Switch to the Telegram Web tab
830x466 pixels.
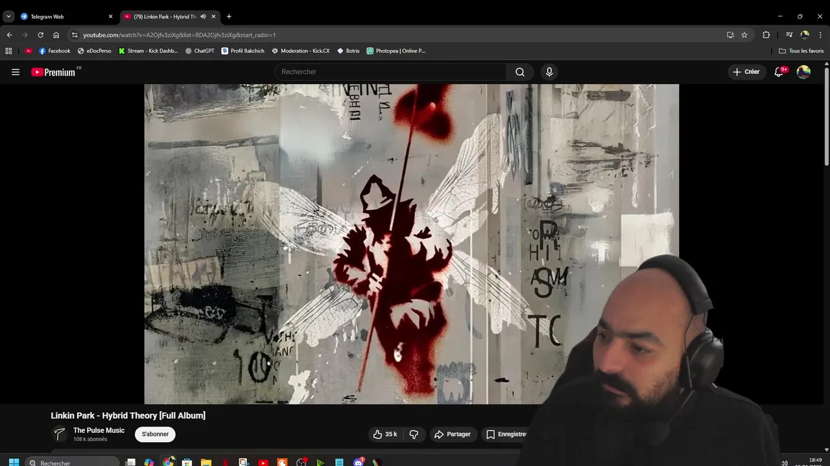coord(65,16)
